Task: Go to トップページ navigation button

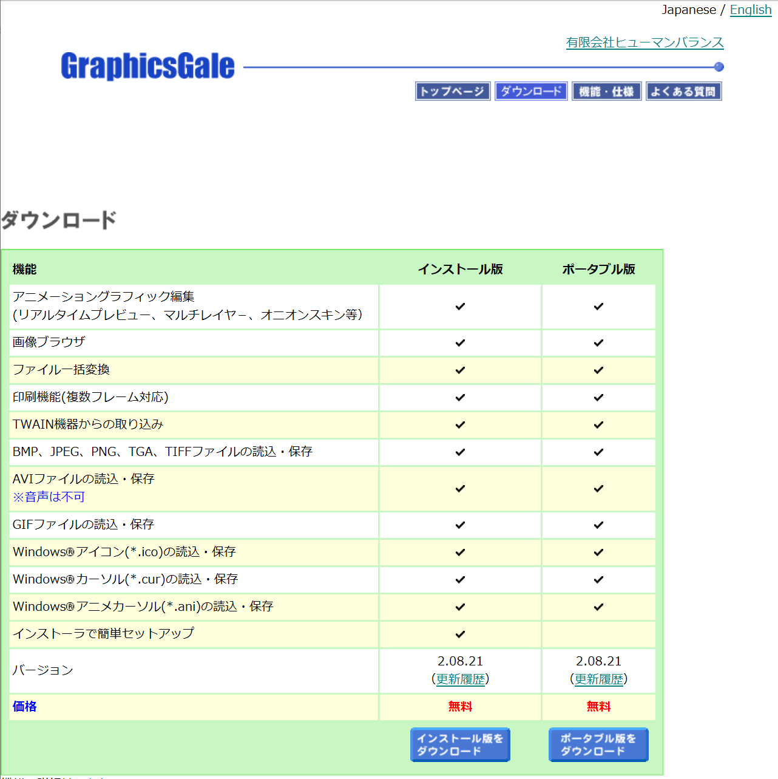Action: pyautogui.click(x=453, y=91)
